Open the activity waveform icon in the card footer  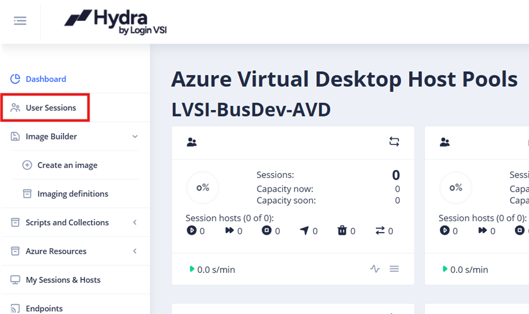pos(374,268)
